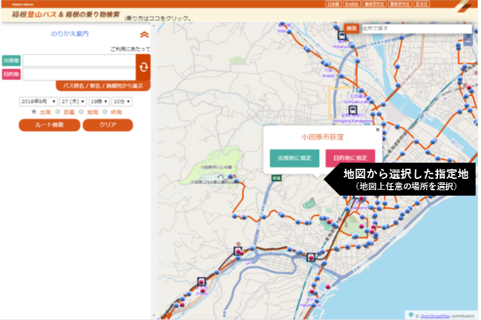The image size is (481, 320).
Task: Open the 2018年9月 month dropdown
Action: pyautogui.click(x=38, y=102)
